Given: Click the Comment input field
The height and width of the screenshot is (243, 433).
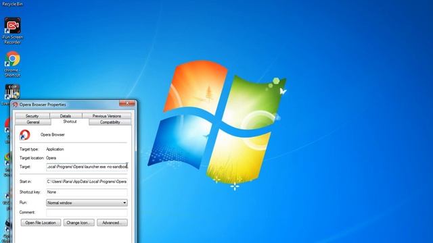Looking at the screenshot, I should pyautogui.click(x=87, y=213).
